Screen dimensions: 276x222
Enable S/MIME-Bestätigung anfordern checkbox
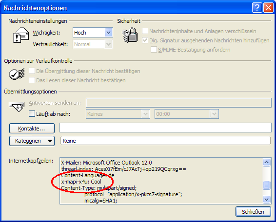(x=154, y=50)
